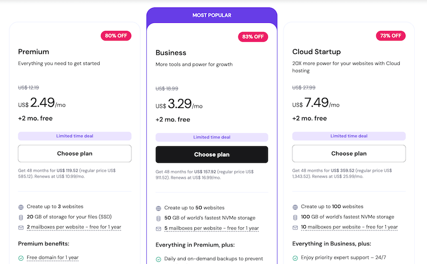Click the mail icon beside 10 mailboxes
Screen dimensions: 427x264
point(295,227)
